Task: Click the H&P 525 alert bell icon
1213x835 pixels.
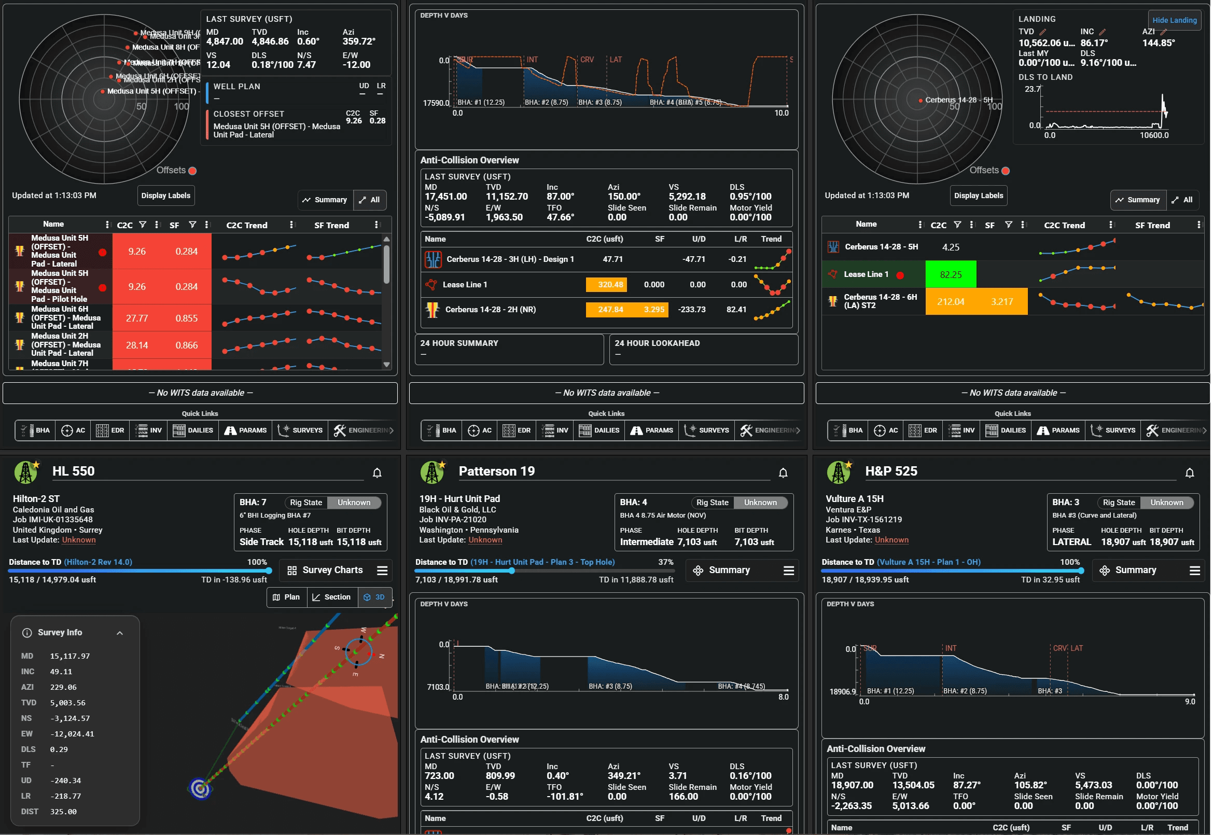Action: [x=1190, y=473]
